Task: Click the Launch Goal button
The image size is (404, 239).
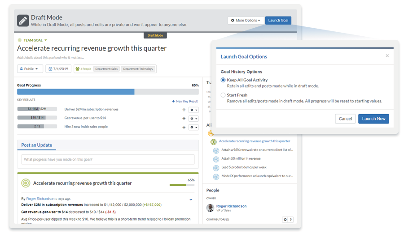Action: [x=278, y=20]
